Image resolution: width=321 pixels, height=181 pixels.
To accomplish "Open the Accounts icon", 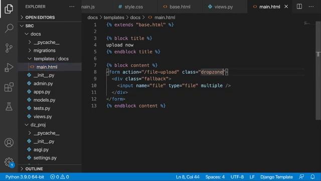I will tap(9, 143).
